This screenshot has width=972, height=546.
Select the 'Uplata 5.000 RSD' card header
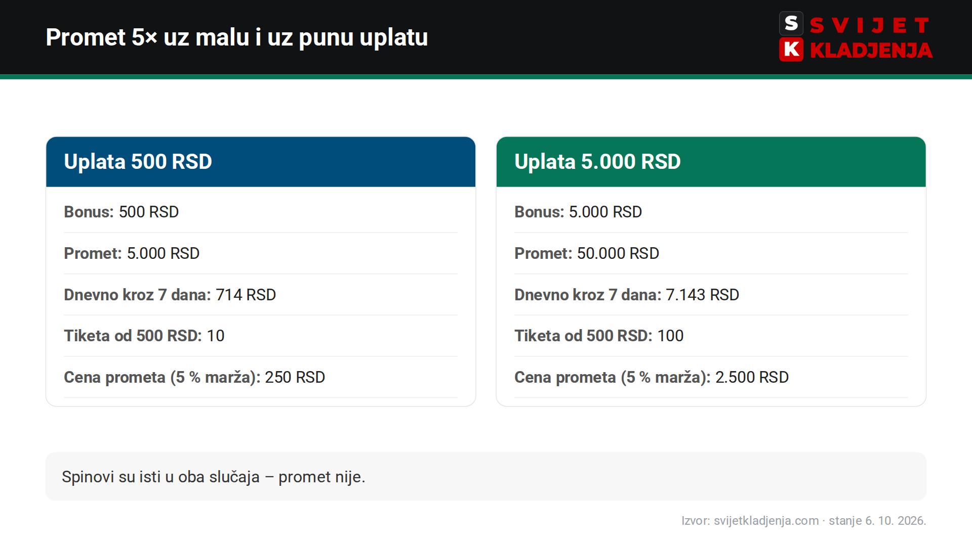pos(711,162)
